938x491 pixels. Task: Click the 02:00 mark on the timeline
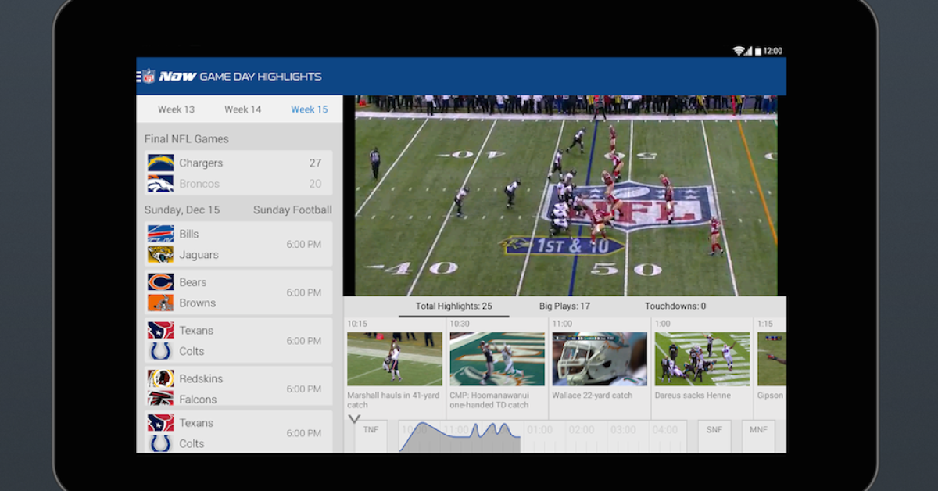pos(581,430)
